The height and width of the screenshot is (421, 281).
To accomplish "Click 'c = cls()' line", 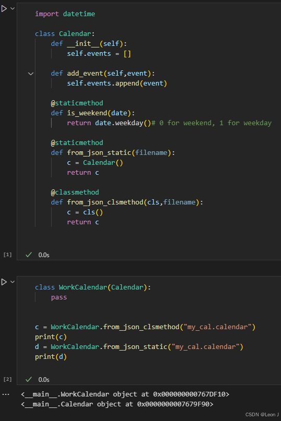I will click(85, 212).
